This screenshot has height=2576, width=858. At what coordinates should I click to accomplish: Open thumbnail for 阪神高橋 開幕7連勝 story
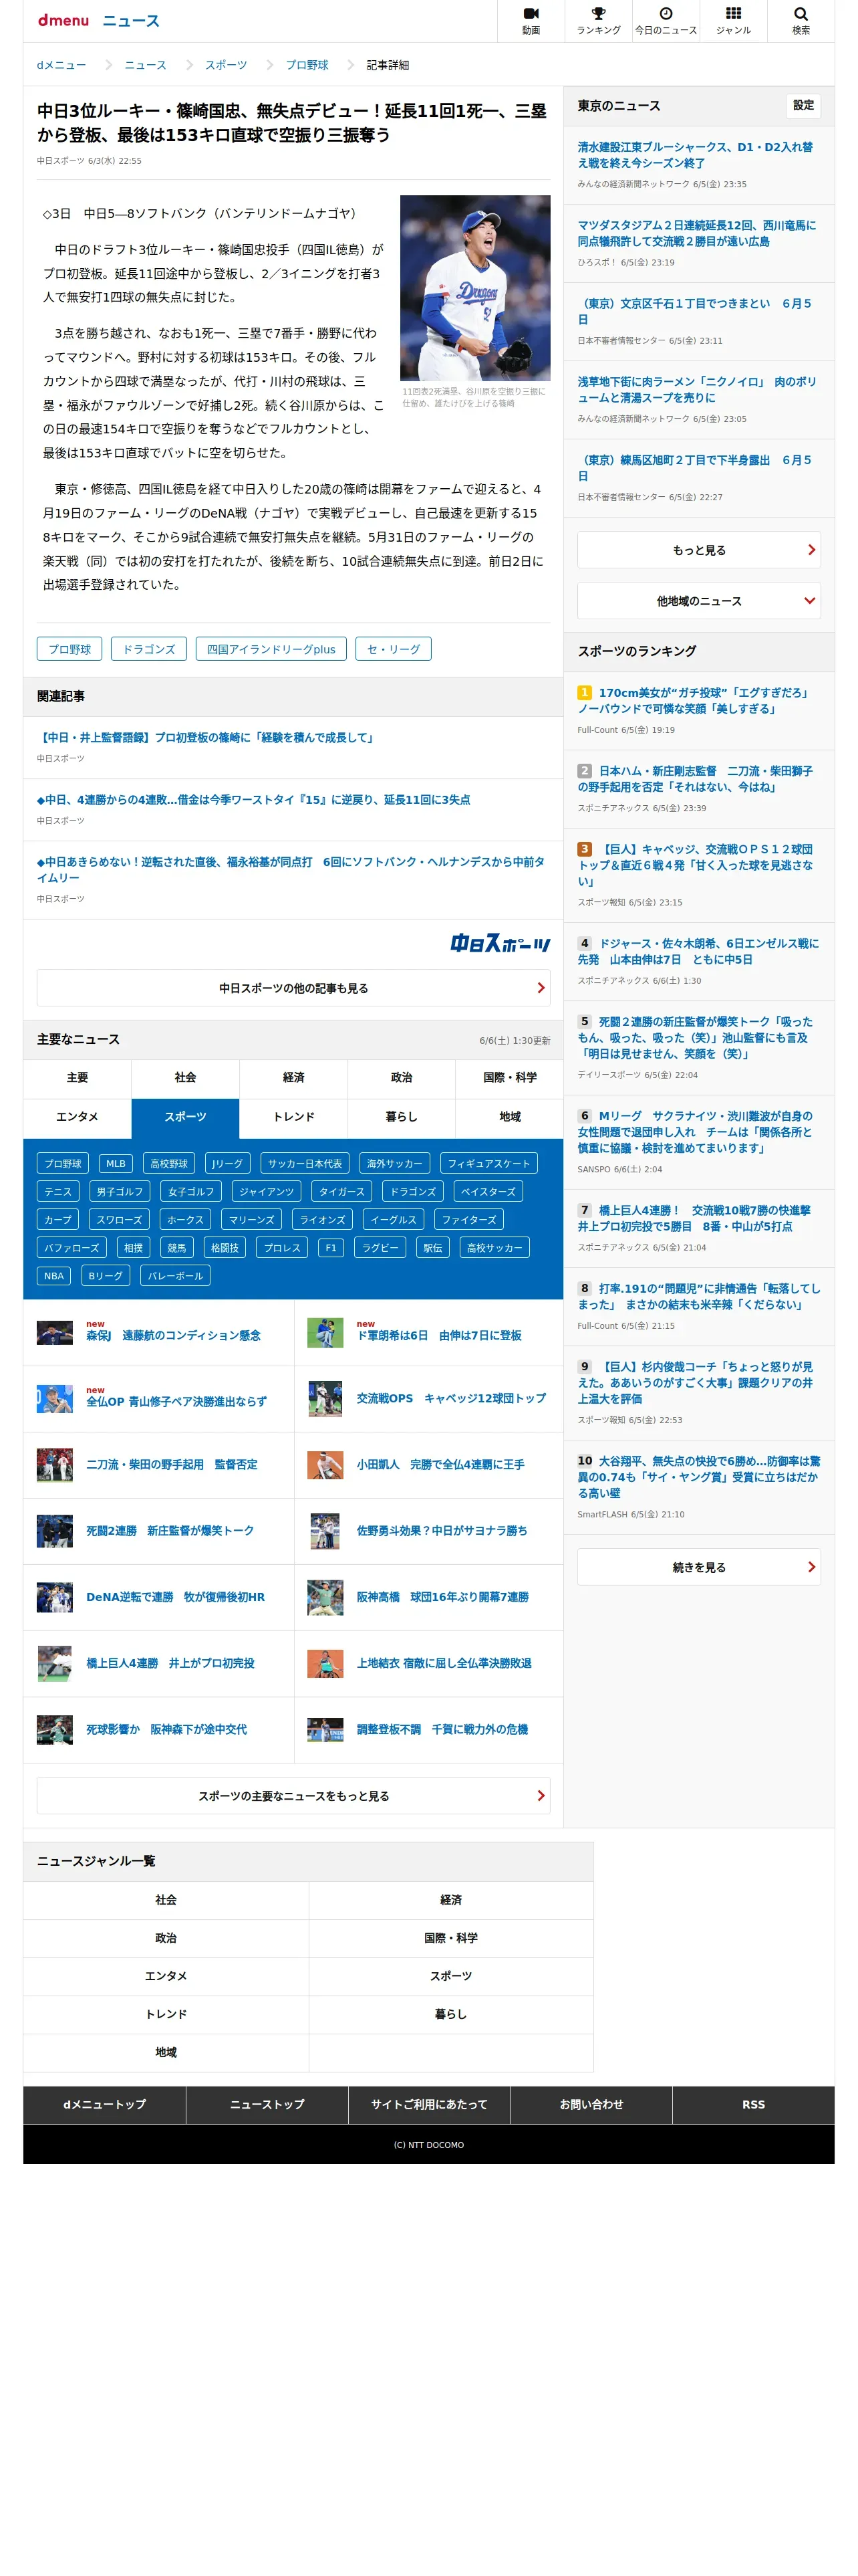coord(325,1597)
